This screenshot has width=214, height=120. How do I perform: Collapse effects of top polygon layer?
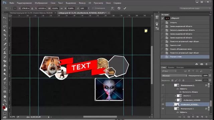coord(209,85)
